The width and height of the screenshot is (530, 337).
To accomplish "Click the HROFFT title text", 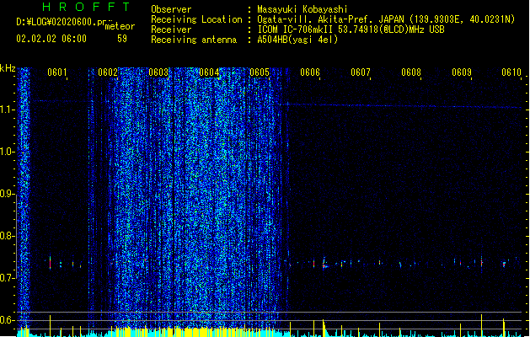I will pos(87,7).
